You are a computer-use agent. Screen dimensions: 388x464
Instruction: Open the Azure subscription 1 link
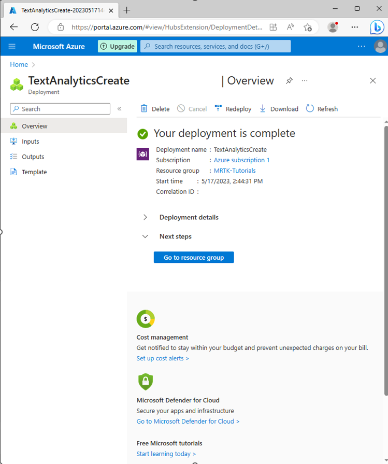point(241,160)
